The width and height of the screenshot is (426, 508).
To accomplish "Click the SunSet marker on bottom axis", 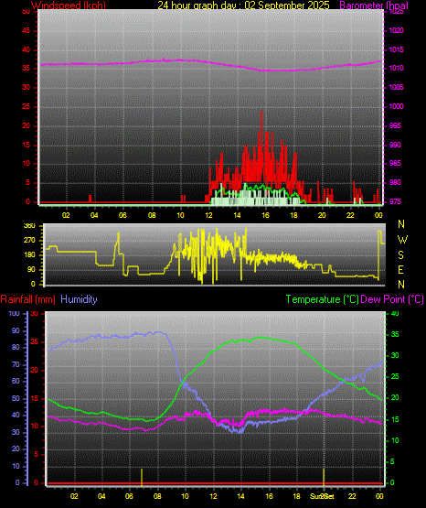I will click(x=322, y=496).
